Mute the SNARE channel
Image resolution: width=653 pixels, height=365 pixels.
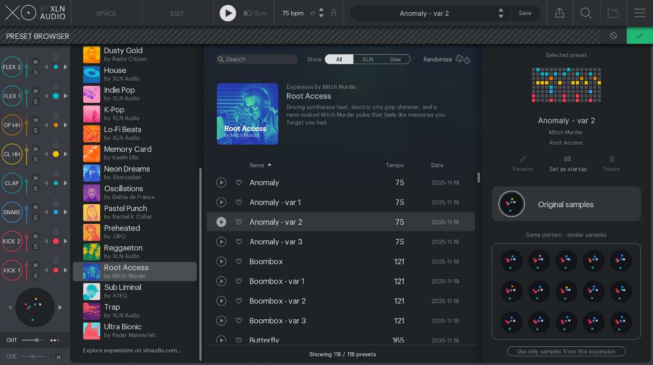click(36, 207)
